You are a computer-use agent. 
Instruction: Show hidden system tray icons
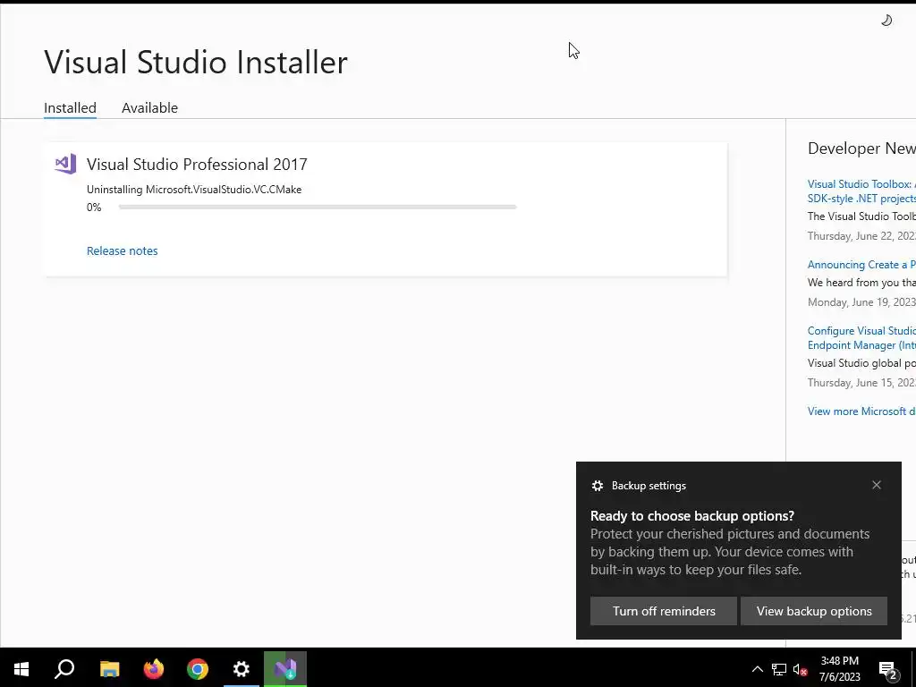757,669
